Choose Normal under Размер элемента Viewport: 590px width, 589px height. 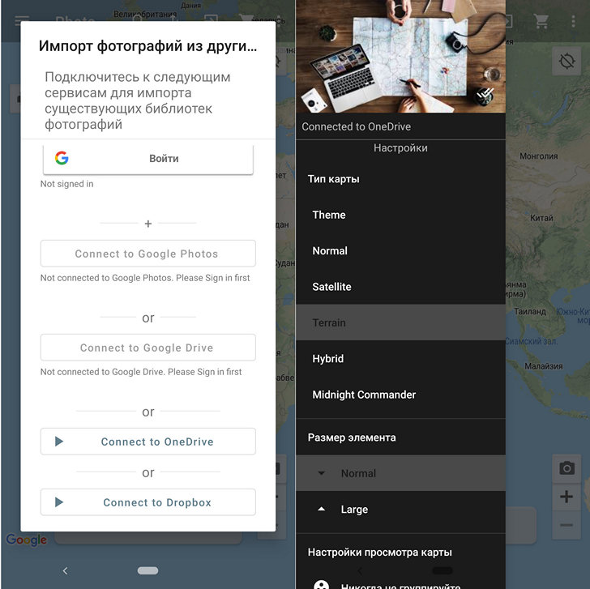click(400, 473)
